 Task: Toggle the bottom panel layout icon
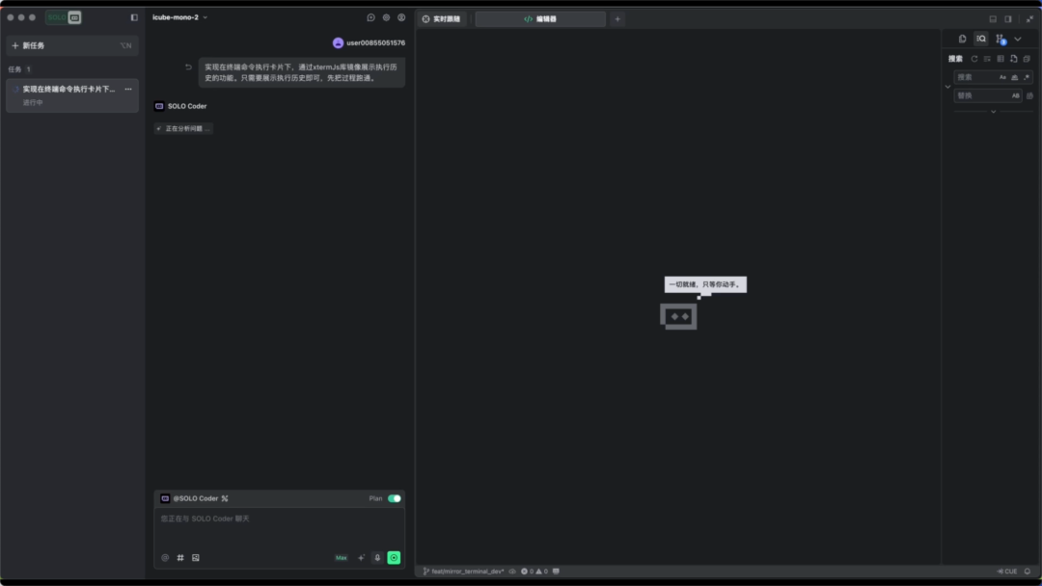993,19
